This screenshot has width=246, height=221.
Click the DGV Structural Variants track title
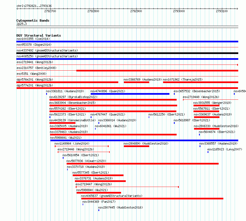pyautogui.click(x=39, y=35)
